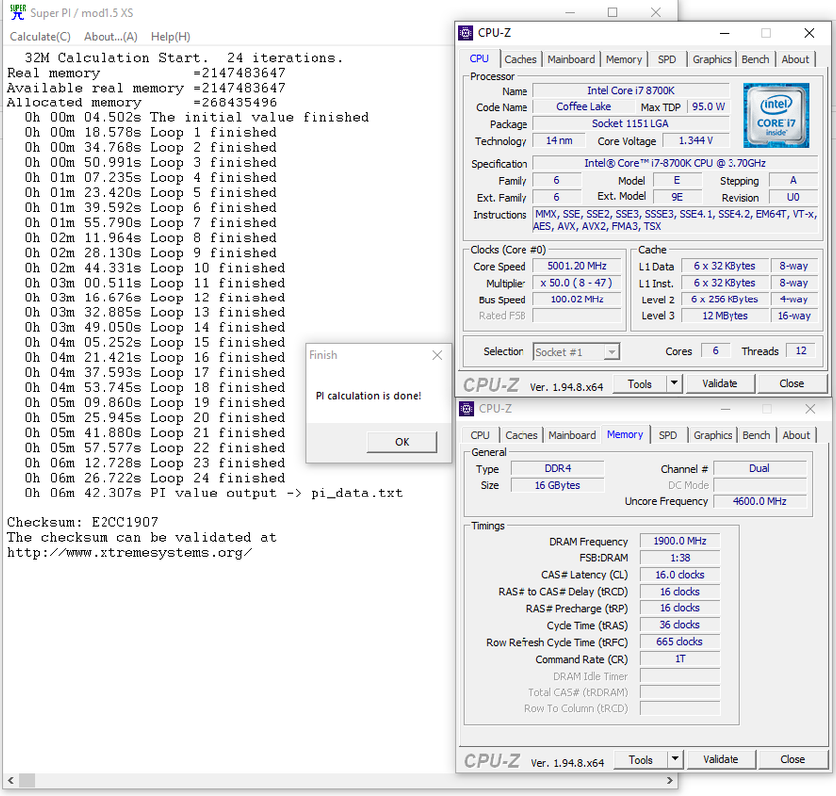This screenshot has width=836, height=796.
Task: Click the Threads count value 12
Action: [x=801, y=351]
